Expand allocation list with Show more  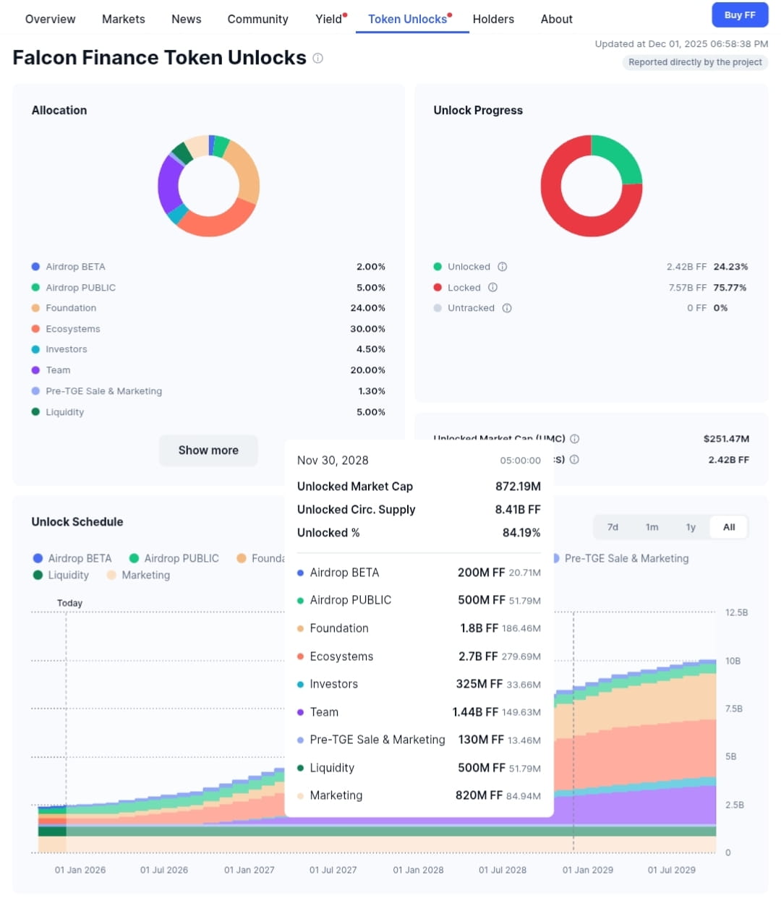pos(208,450)
